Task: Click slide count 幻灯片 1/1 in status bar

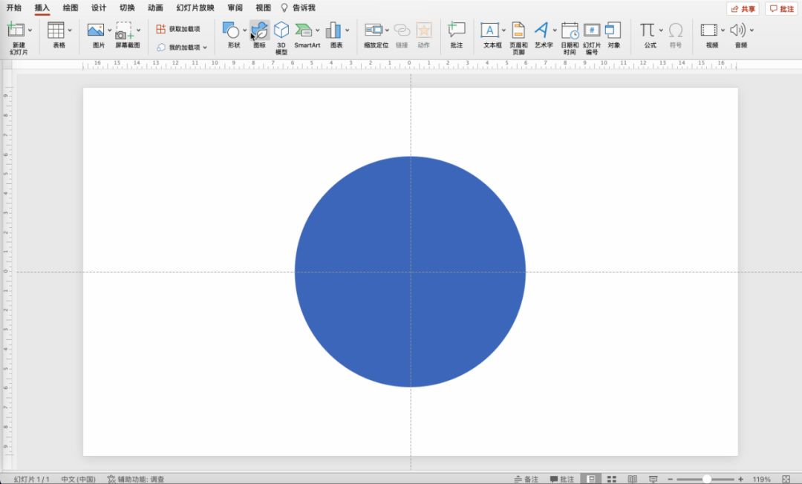Action: (32, 479)
